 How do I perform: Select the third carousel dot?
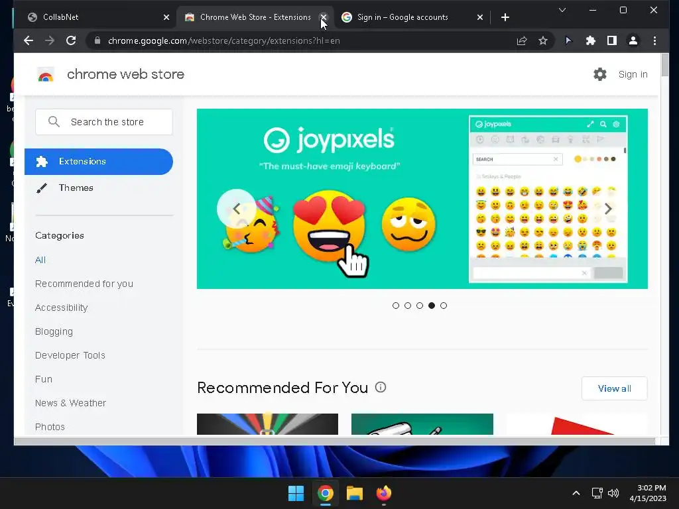click(420, 306)
